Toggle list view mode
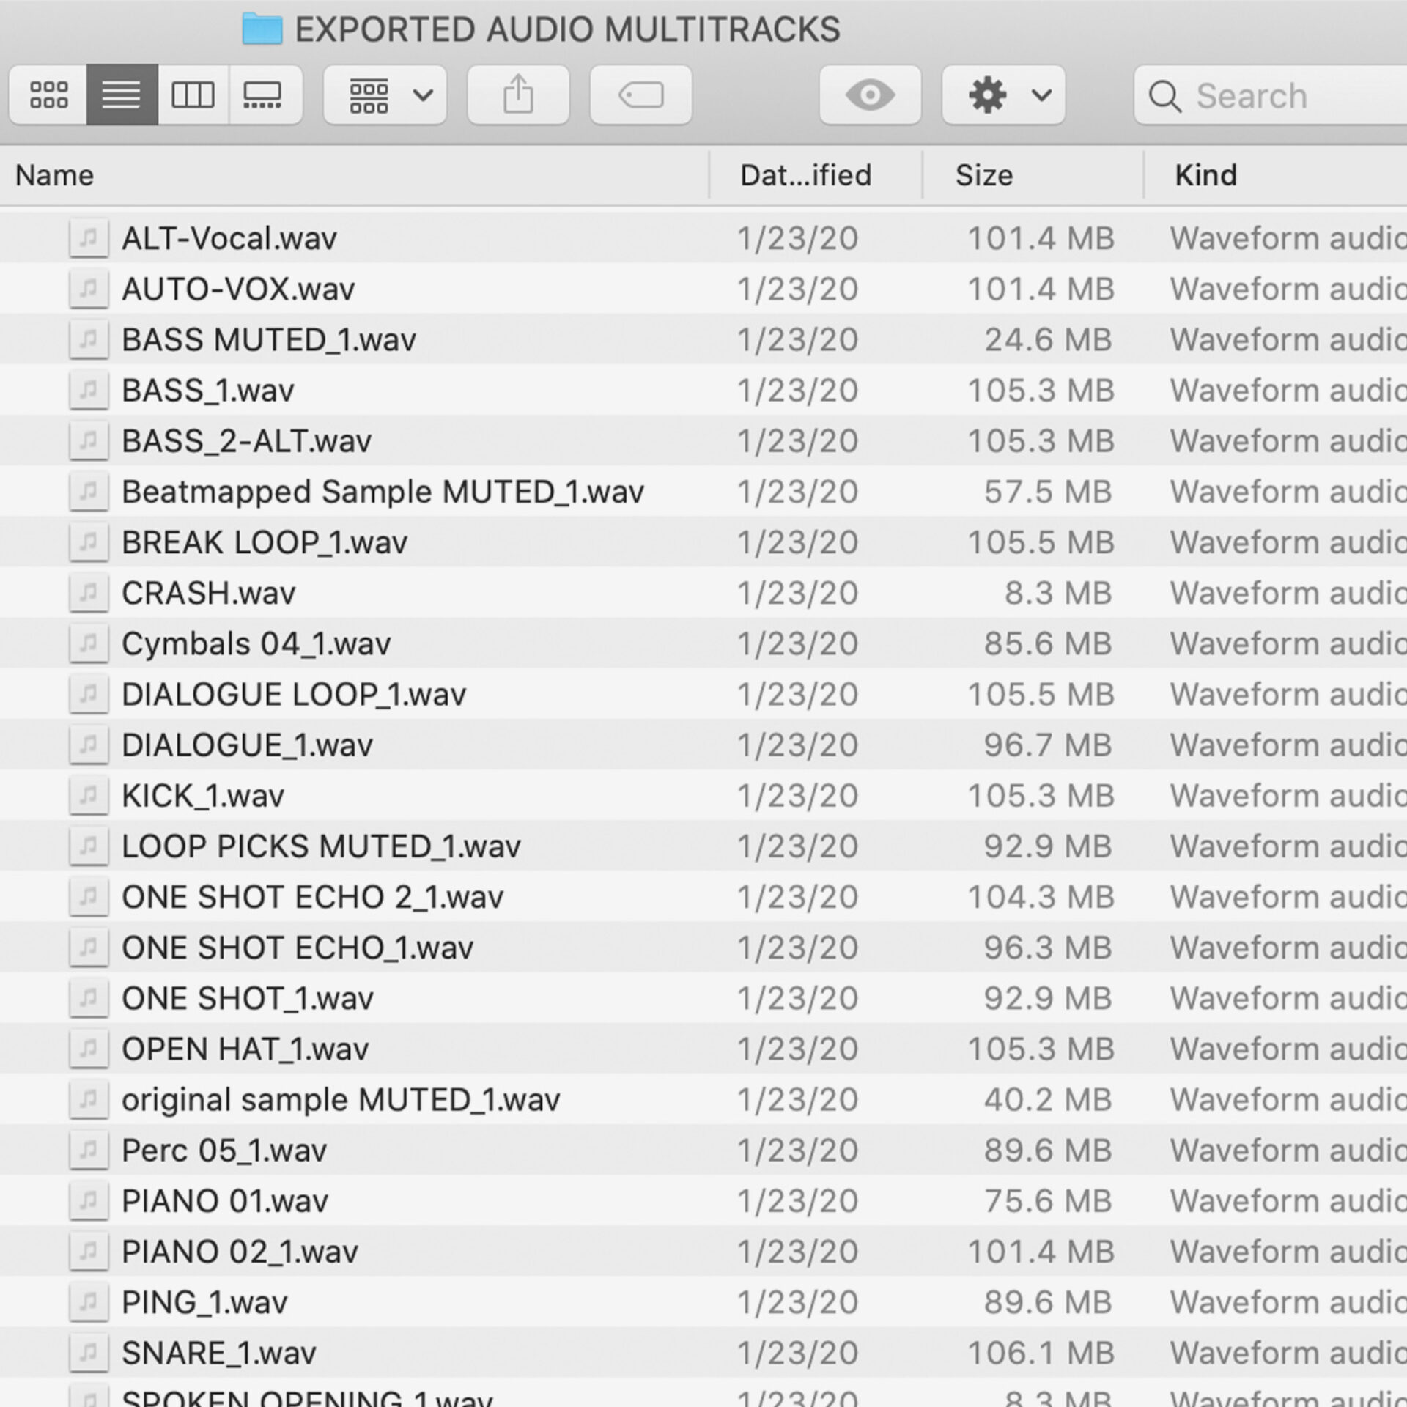Viewport: 1407px width, 1407px height. pyautogui.click(x=121, y=95)
